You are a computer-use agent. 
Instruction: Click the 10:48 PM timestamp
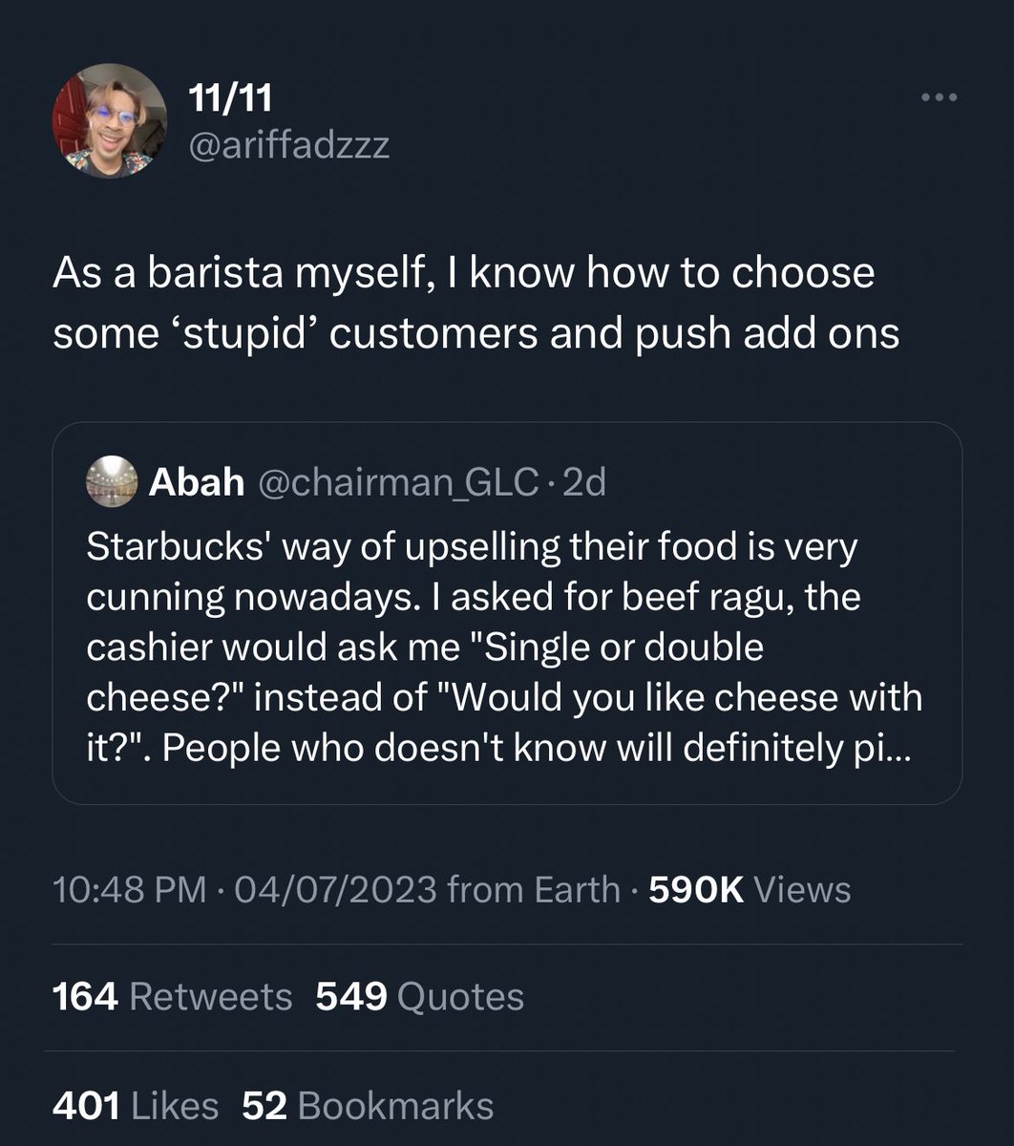click(129, 889)
